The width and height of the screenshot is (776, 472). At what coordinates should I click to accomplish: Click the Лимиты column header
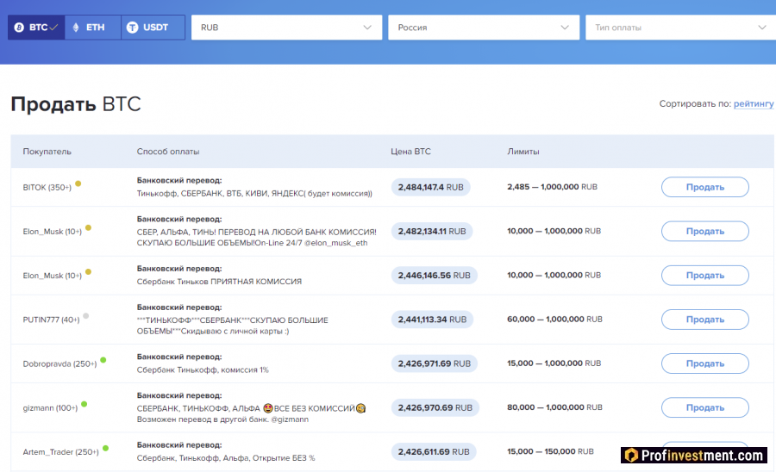click(523, 152)
